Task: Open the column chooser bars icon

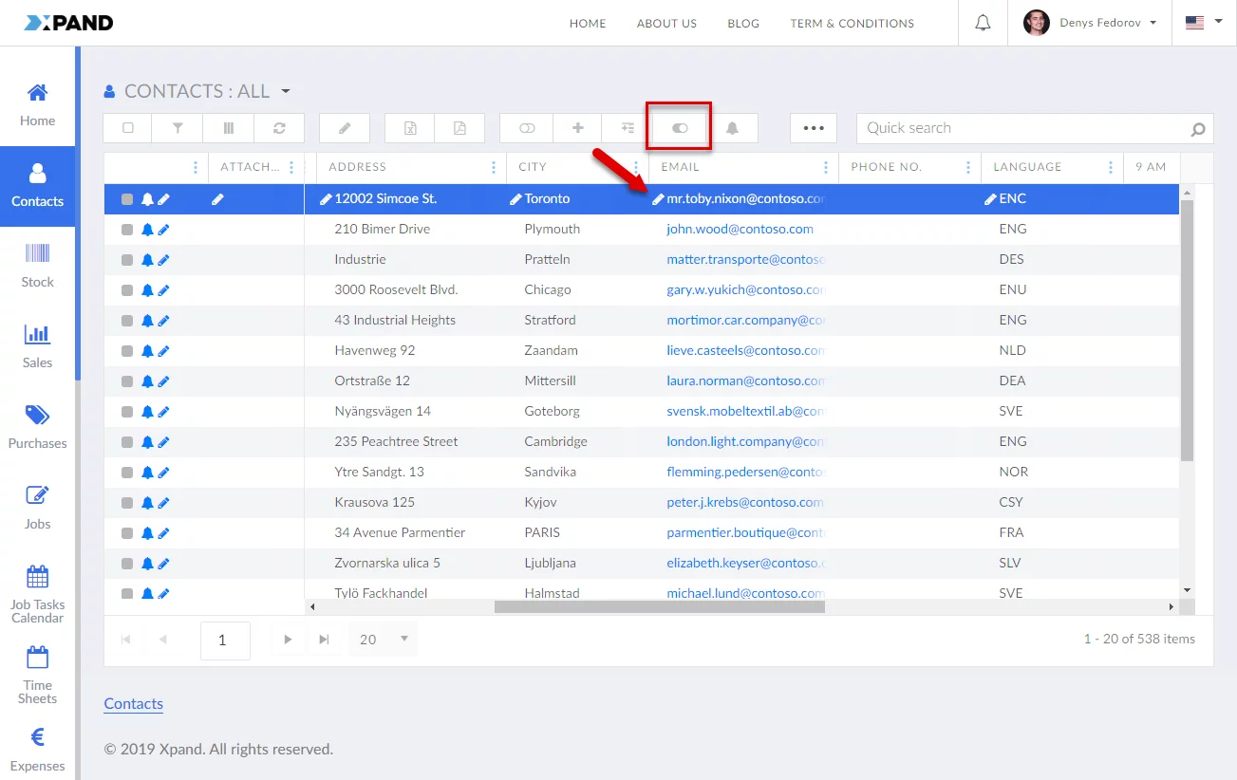Action: (x=229, y=128)
